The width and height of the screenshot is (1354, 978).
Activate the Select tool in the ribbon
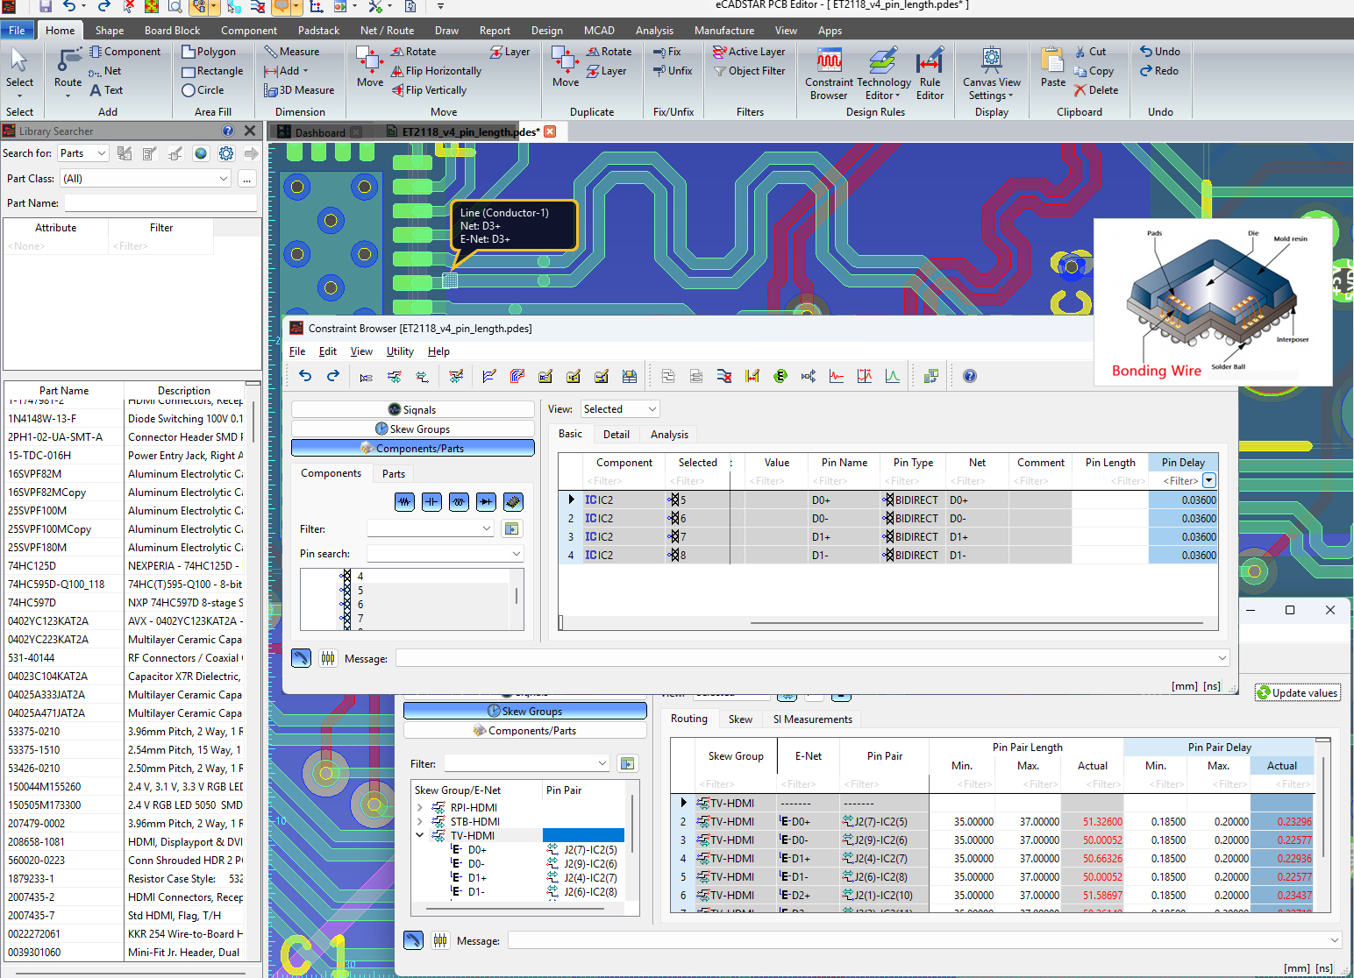coord(19,72)
